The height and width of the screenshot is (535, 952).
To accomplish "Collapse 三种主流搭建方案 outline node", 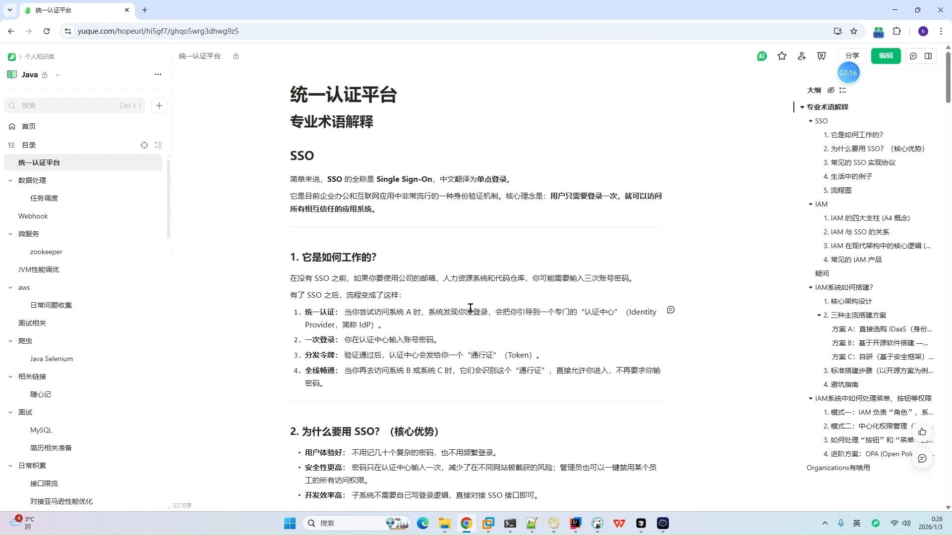I will coord(819,315).
